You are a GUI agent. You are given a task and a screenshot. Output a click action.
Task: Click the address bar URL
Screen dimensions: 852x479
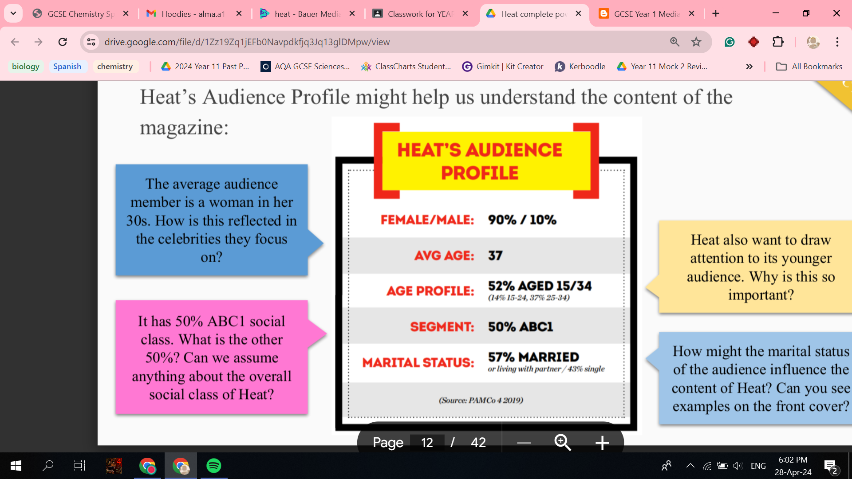click(x=247, y=42)
